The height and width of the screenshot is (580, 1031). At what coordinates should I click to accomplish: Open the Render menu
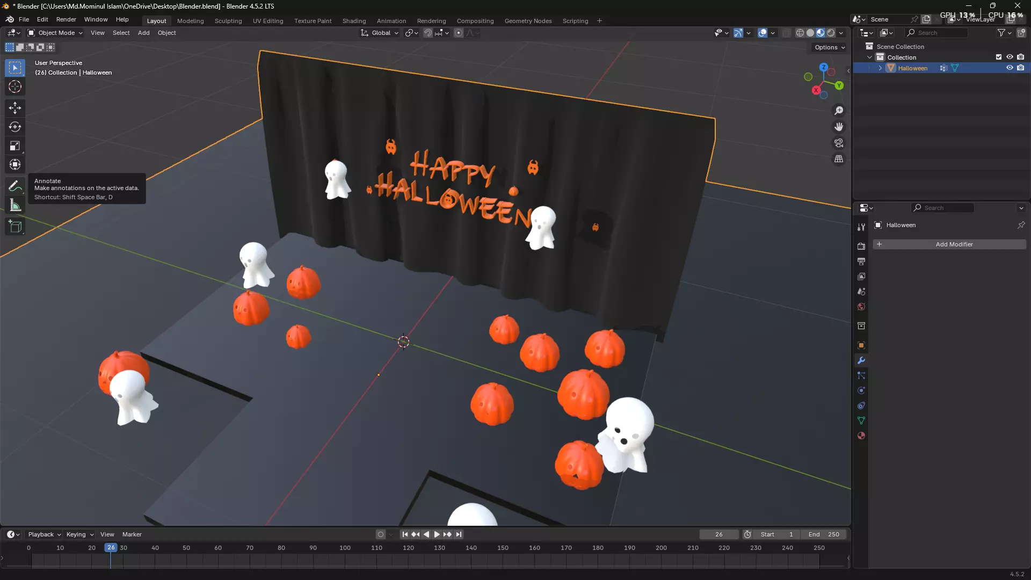click(66, 19)
